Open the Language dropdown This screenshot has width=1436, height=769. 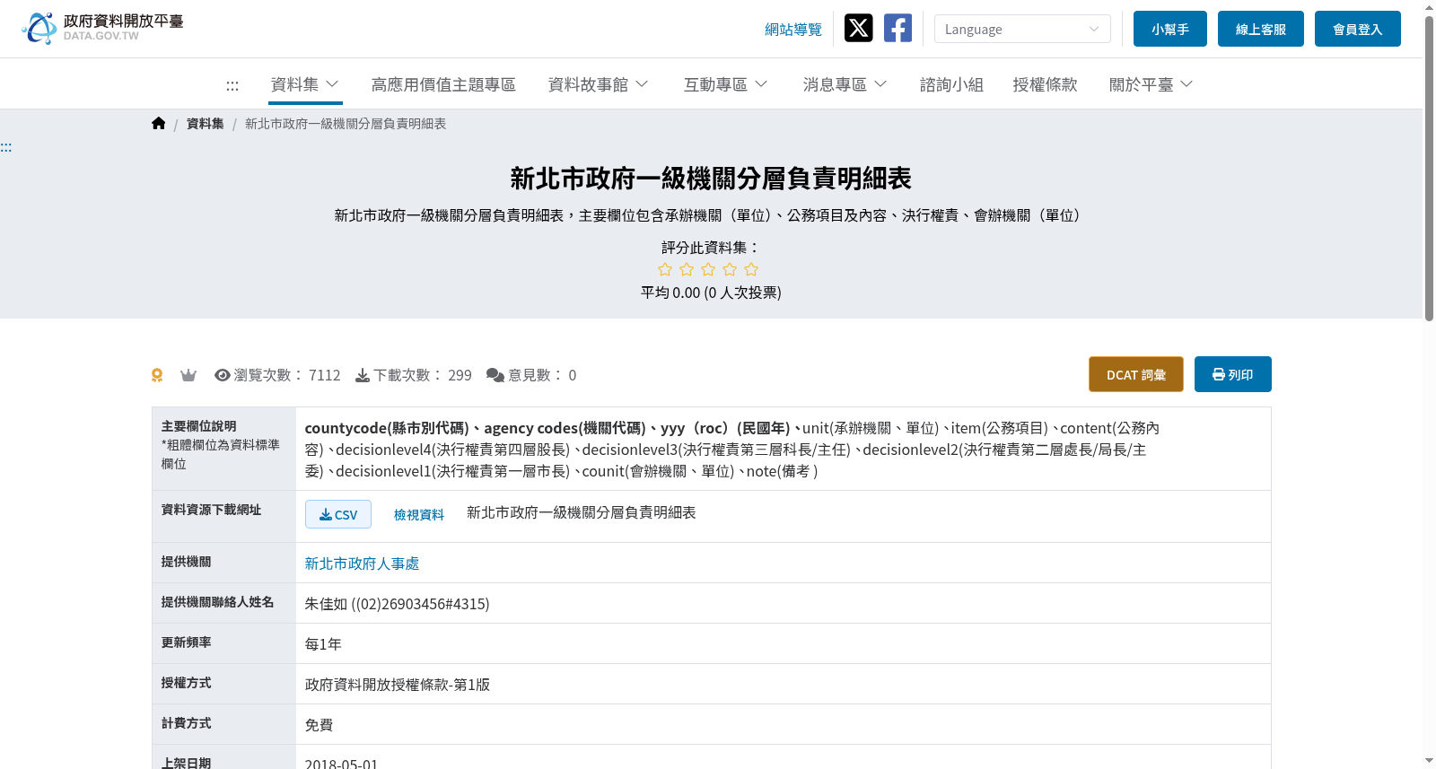coord(1022,29)
